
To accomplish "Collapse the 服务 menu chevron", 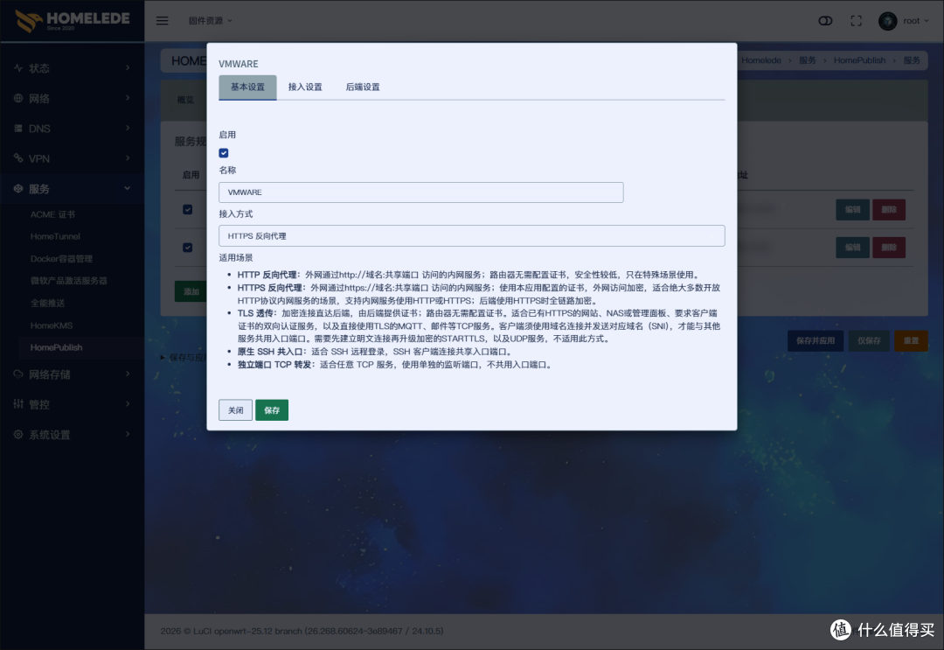I will pyautogui.click(x=128, y=188).
